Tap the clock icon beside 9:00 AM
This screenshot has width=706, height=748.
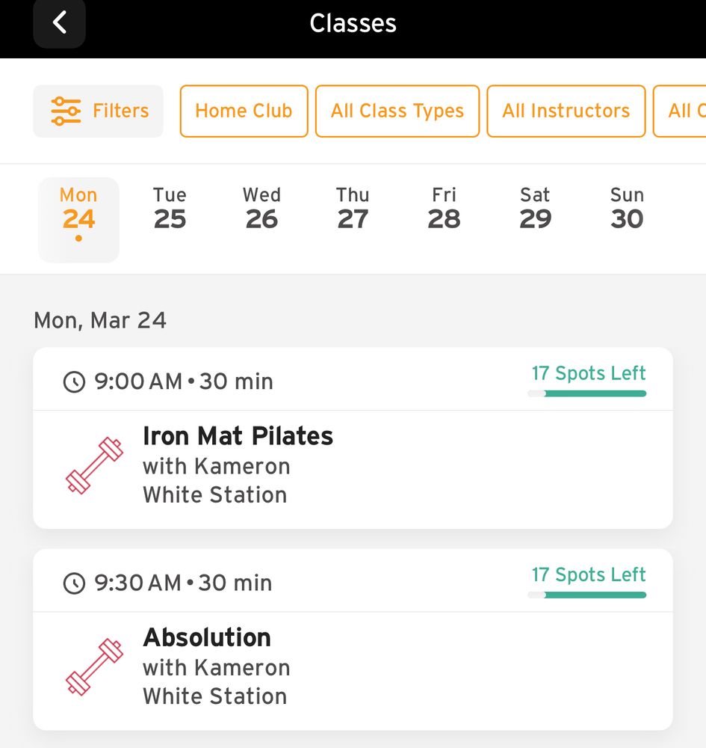(74, 381)
